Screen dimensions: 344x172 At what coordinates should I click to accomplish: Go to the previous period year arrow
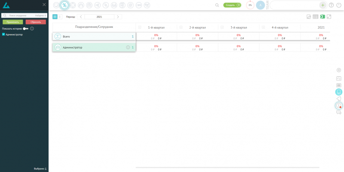[80, 17]
